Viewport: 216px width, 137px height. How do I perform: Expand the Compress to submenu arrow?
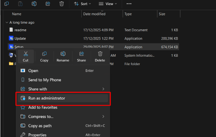coord(103,117)
